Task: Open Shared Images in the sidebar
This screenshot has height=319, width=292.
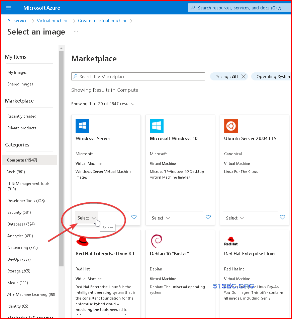Action: pyautogui.click(x=20, y=84)
